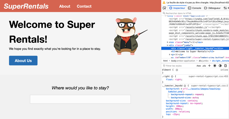
Task: Open the Contact link in navigation
Action: (x=84, y=6)
